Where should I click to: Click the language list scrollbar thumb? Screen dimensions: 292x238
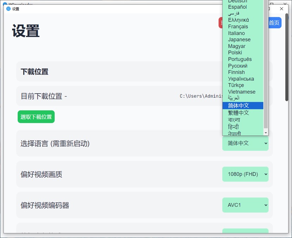[x=266, y=64]
